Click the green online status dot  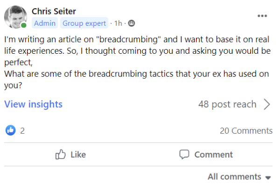[24, 25]
